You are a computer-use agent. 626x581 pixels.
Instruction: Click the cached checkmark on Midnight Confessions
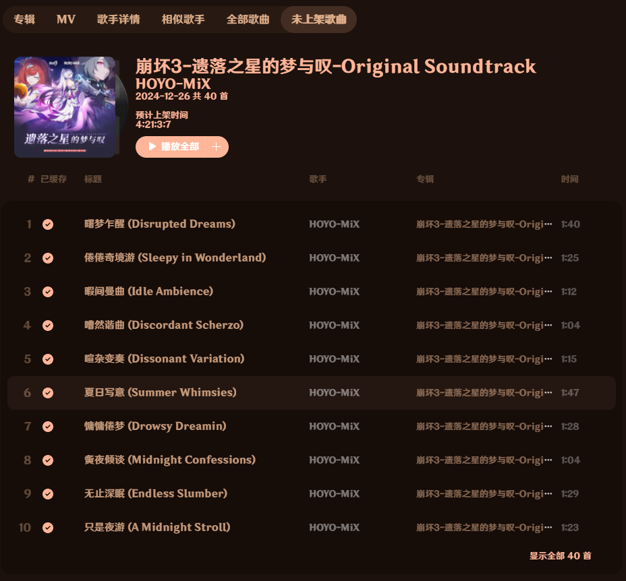48,460
